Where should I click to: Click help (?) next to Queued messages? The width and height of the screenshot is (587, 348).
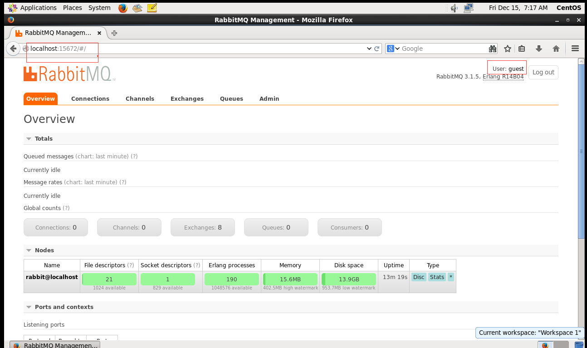[x=134, y=157]
